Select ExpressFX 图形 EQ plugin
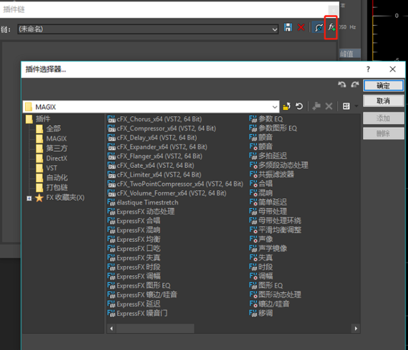Image resolution: width=408 pixels, height=350 pixels. coord(139,285)
